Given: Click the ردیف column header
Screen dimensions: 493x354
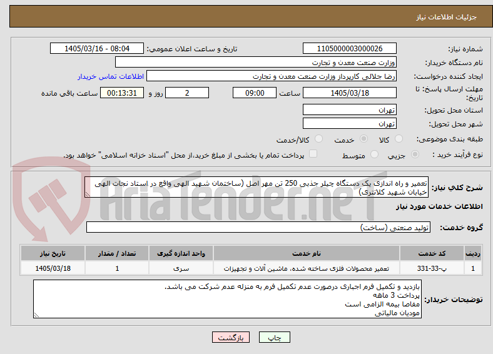Looking at the screenshot, I should click(x=473, y=253).
